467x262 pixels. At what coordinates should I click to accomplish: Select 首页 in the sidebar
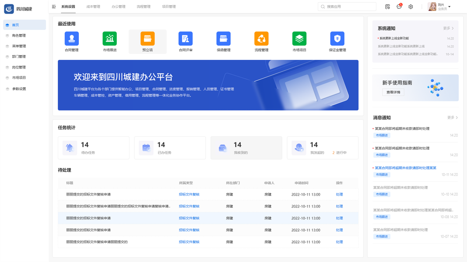25,25
